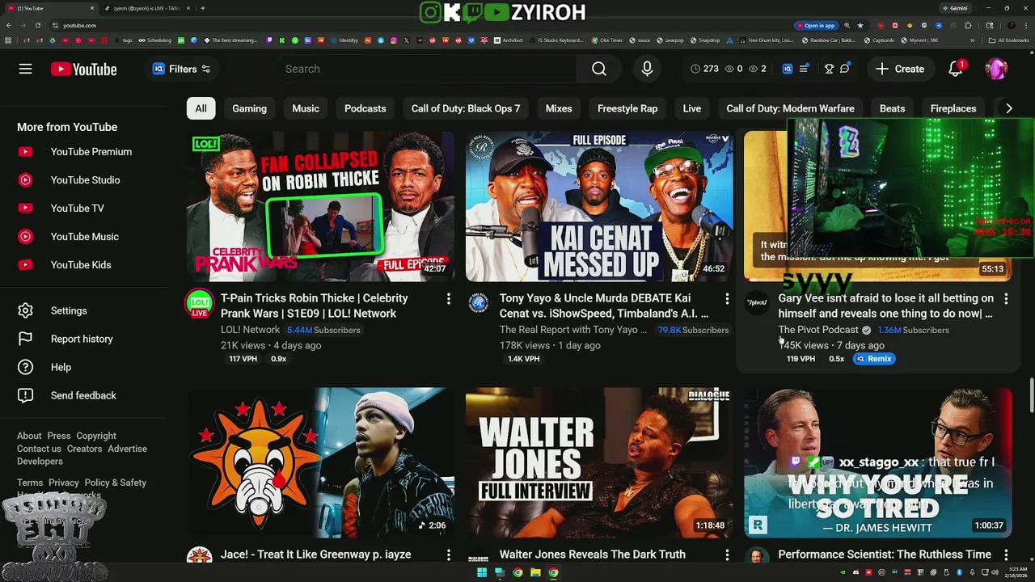1035x582 pixels.
Task: Show more chips with right chevron
Action: tap(1008, 108)
